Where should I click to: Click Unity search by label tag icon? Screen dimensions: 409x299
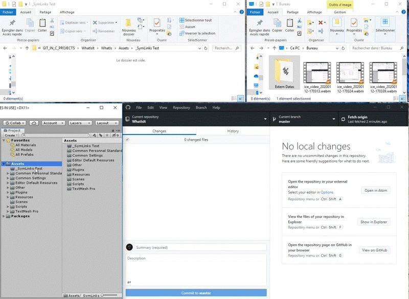101,135
